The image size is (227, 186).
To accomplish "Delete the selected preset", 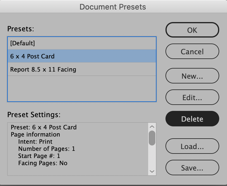I will pyautogui.click(x=192, y=119).
